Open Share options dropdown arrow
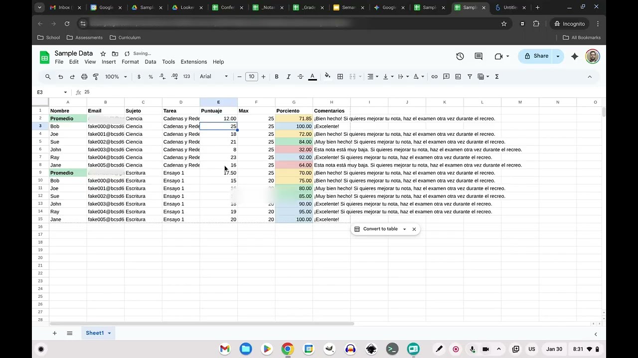The image size is (638, 358). tap(558, 56)
